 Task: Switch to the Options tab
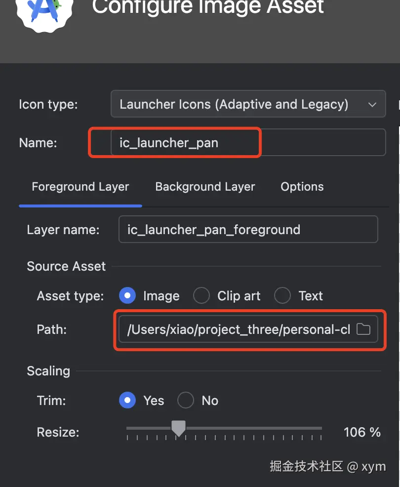[x=302, y=187]
